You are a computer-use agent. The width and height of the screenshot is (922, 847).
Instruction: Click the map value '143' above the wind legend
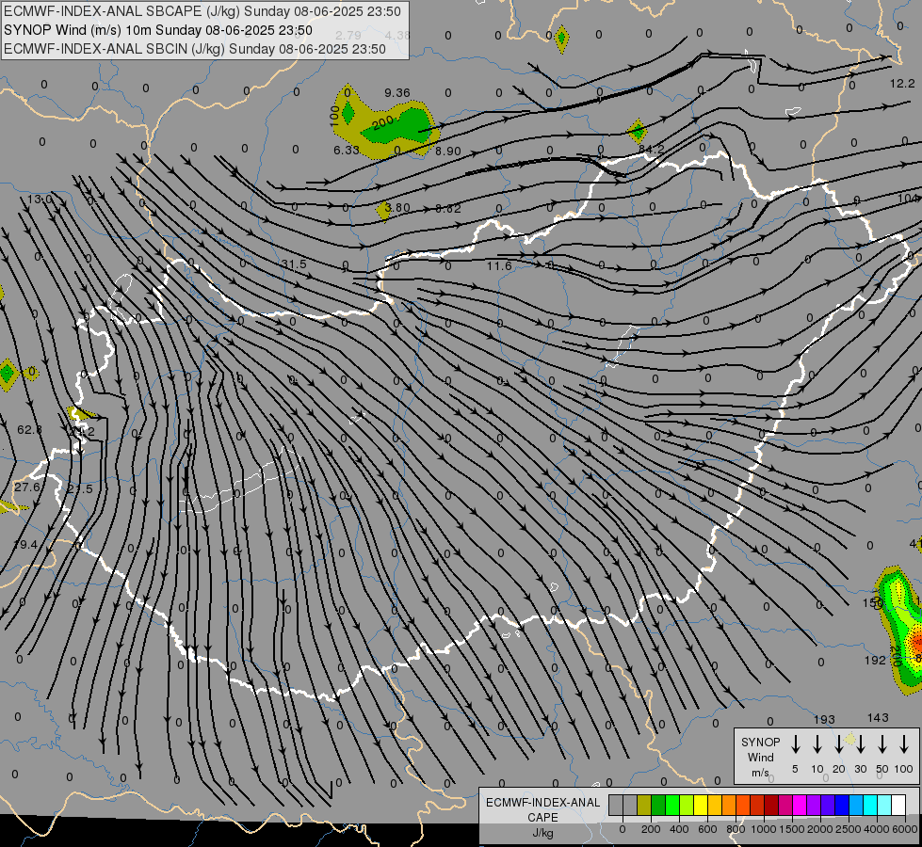878,718
